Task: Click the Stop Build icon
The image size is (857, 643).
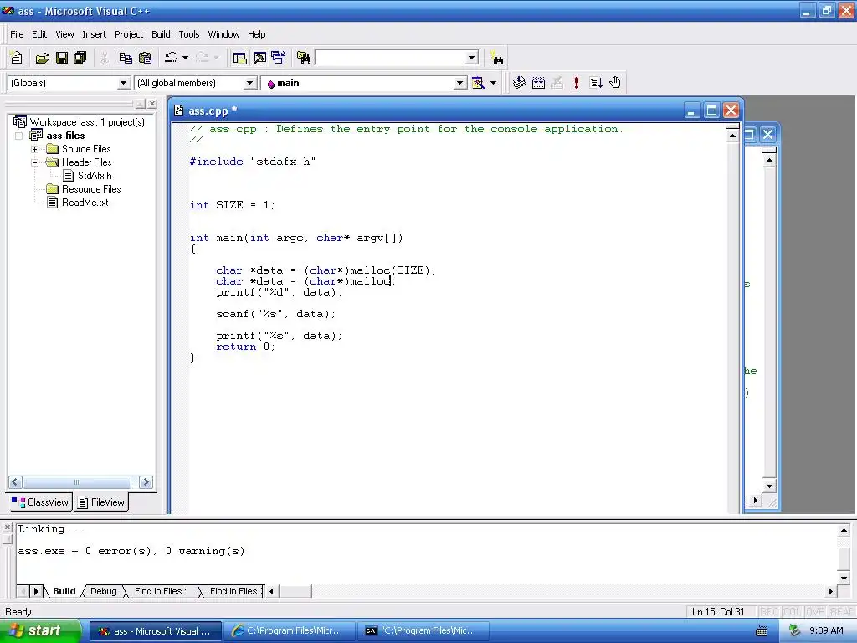Action: 557,83
